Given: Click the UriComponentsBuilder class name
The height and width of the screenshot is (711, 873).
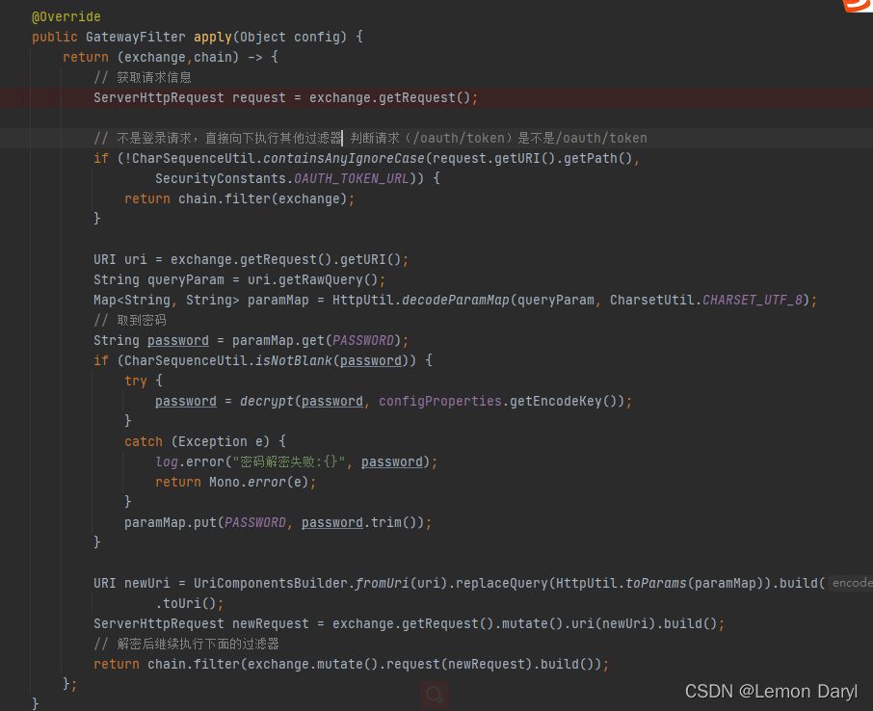Looking at the screenshot, I should [x=271, y=583].
